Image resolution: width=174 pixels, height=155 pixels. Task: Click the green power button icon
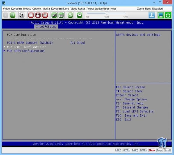[168, 15]
